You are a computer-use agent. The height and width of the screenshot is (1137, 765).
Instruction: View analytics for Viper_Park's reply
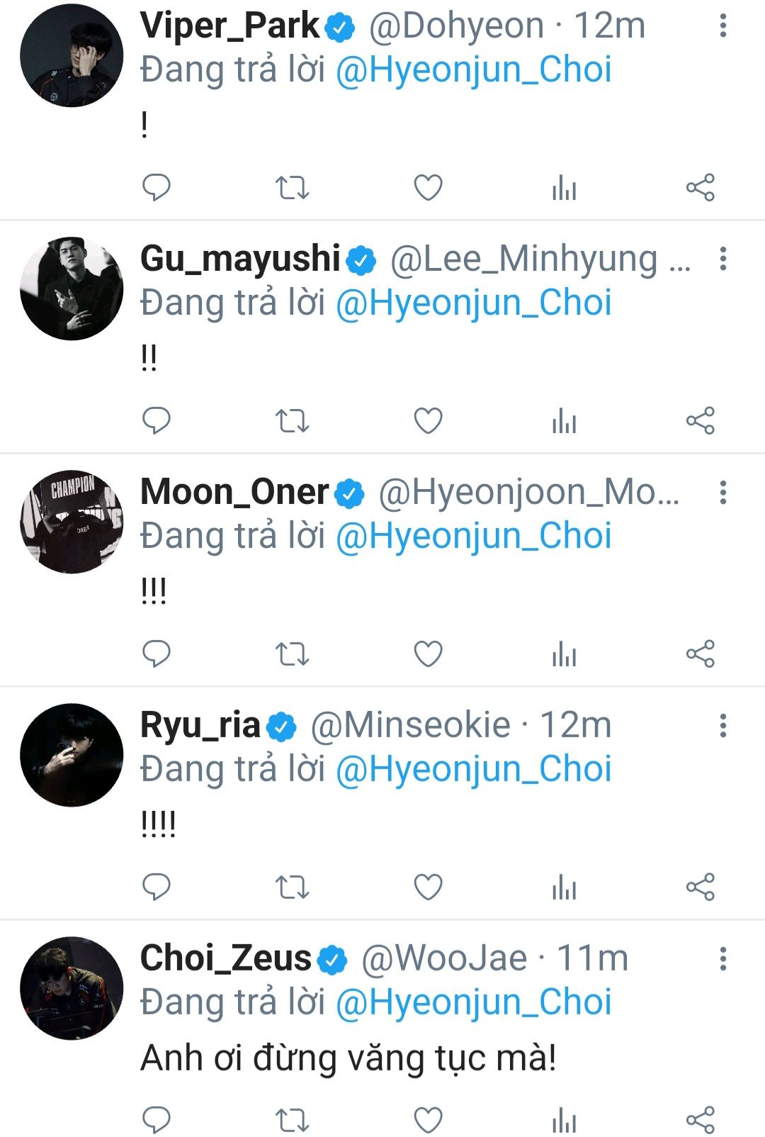click(564, 187)
